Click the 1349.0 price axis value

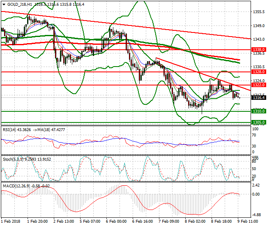pos(259,26)
